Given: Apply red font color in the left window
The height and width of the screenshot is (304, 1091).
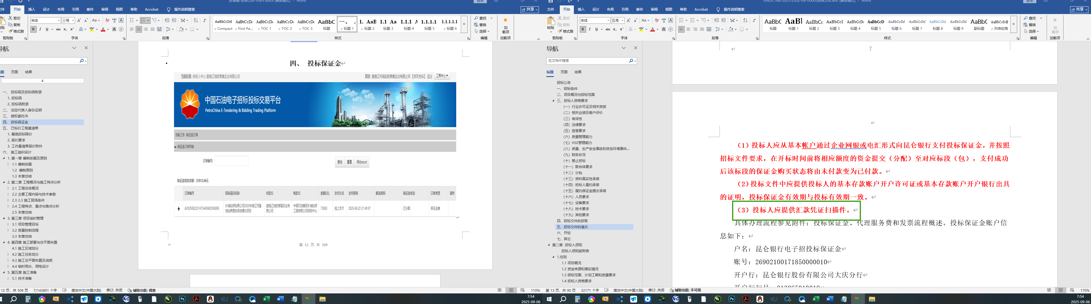Looking at the screenshot, I should [x=103, y=29].
